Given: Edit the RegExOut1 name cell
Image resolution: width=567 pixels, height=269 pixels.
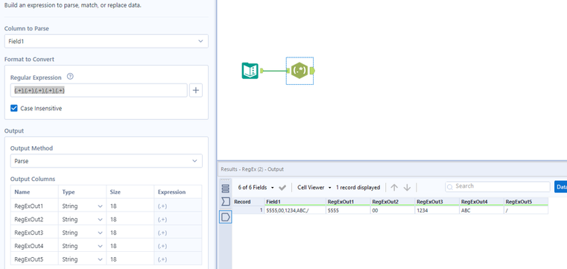Looking at the screenshot, I should click(35, 206).
